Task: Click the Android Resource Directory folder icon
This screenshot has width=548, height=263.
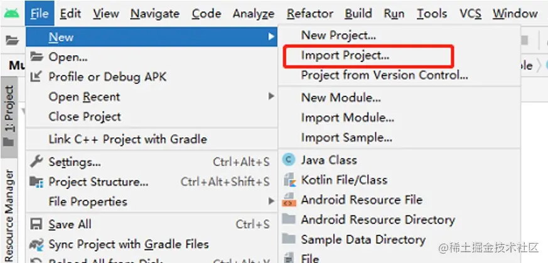Action: pyautogui.click(x=289, y=219)
